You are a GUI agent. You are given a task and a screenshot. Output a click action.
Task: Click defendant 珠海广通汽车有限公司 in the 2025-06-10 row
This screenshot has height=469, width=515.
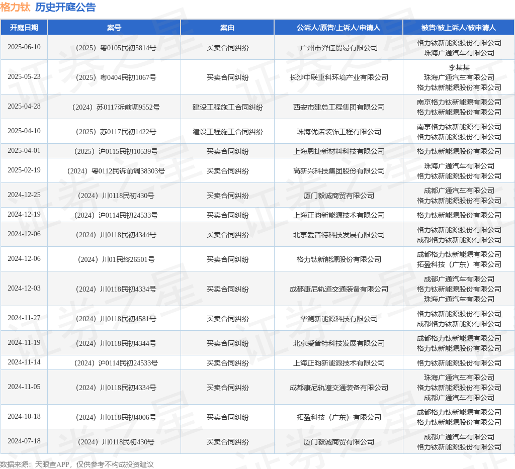pyautogui.click(x=459, y=53)
